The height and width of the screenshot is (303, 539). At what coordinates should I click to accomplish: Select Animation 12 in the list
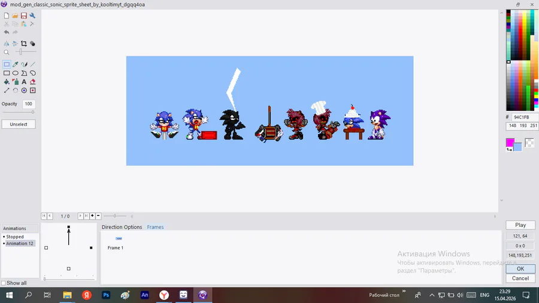click(20, 243)
